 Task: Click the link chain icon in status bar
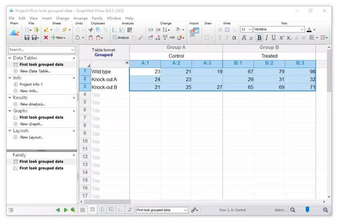pyautogui.click(x=195, y=210)
